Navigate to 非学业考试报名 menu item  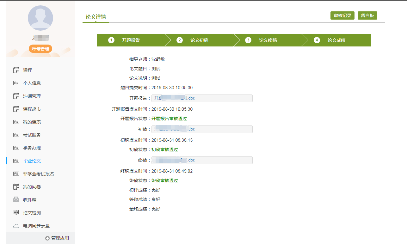38,174
